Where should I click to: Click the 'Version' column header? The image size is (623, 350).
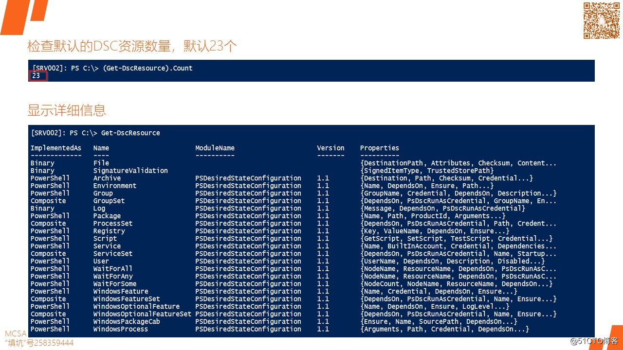[x=330, y=148]
